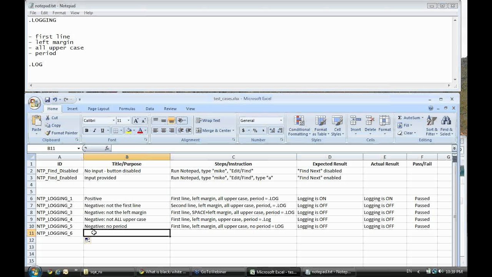Open the Review ribbon tab
Image resolution: width=492 pixels, height=277 pixels.
click(x=170, y=109)
